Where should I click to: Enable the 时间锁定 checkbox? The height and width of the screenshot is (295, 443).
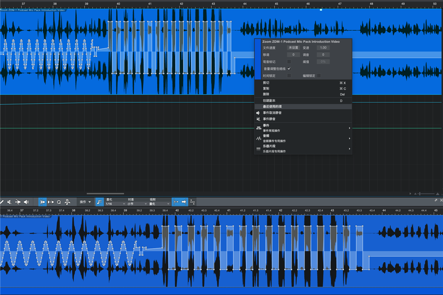point(289,75)
